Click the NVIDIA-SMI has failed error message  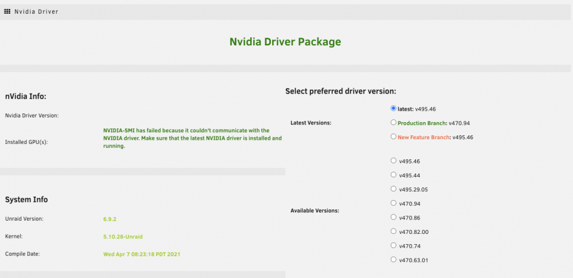[192, 138]
